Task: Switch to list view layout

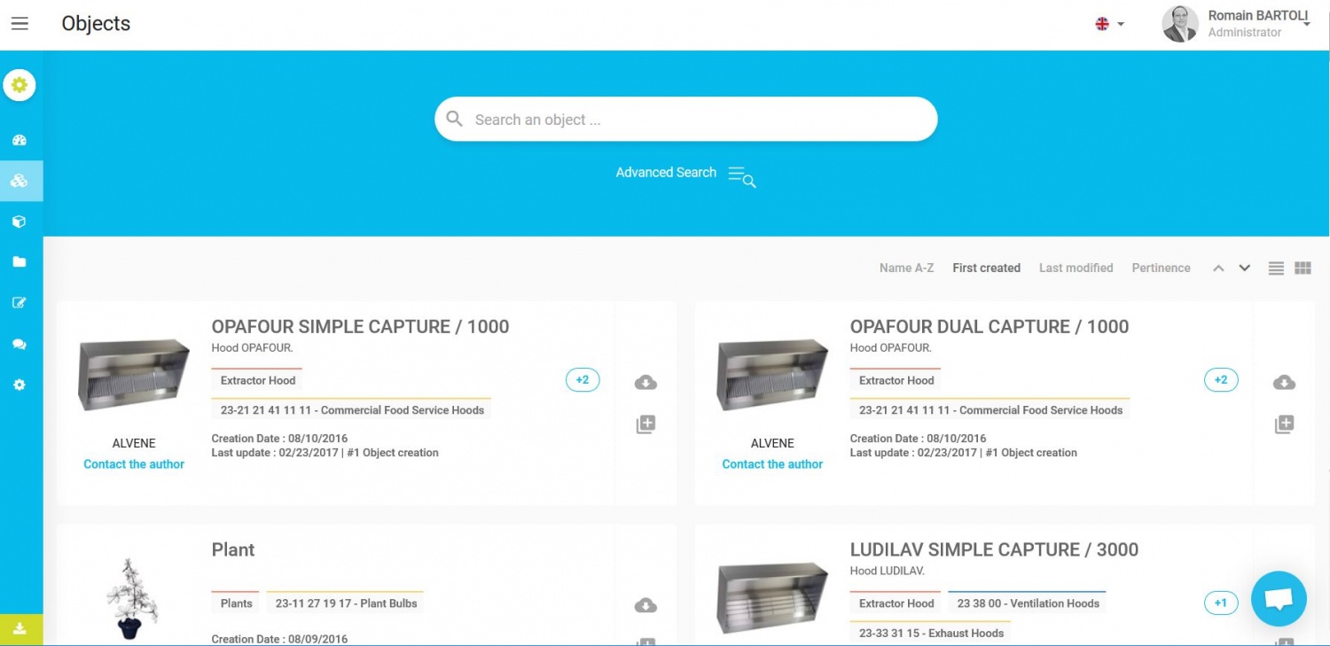Action: point(1276,269)
